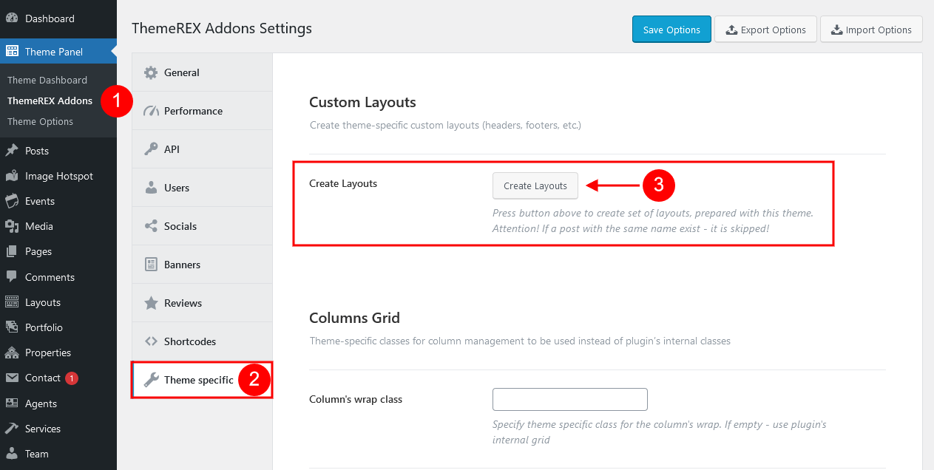Viewport: 934px width, 470px height.
Task: Click the Properties house icon
Action: point(12,352)
